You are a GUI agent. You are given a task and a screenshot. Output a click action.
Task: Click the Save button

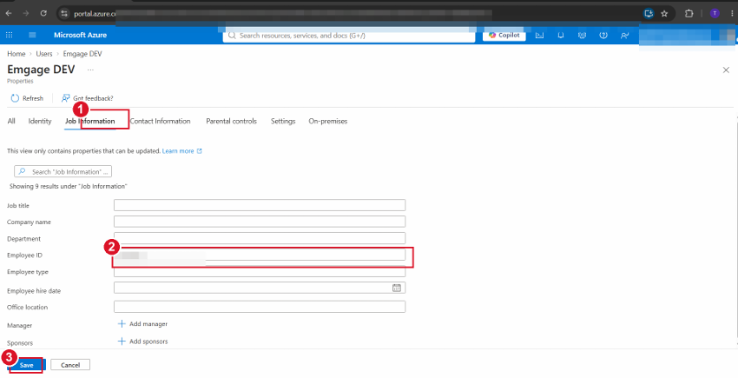click(x=27, y=365)
